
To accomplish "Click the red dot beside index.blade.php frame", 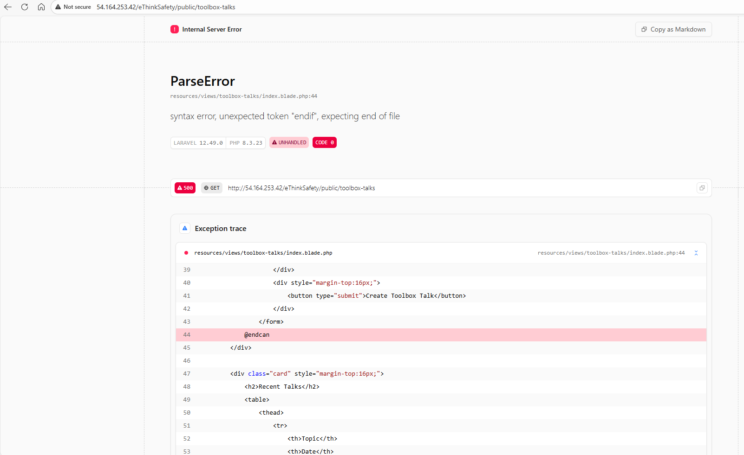I will [x=186, y=253].
